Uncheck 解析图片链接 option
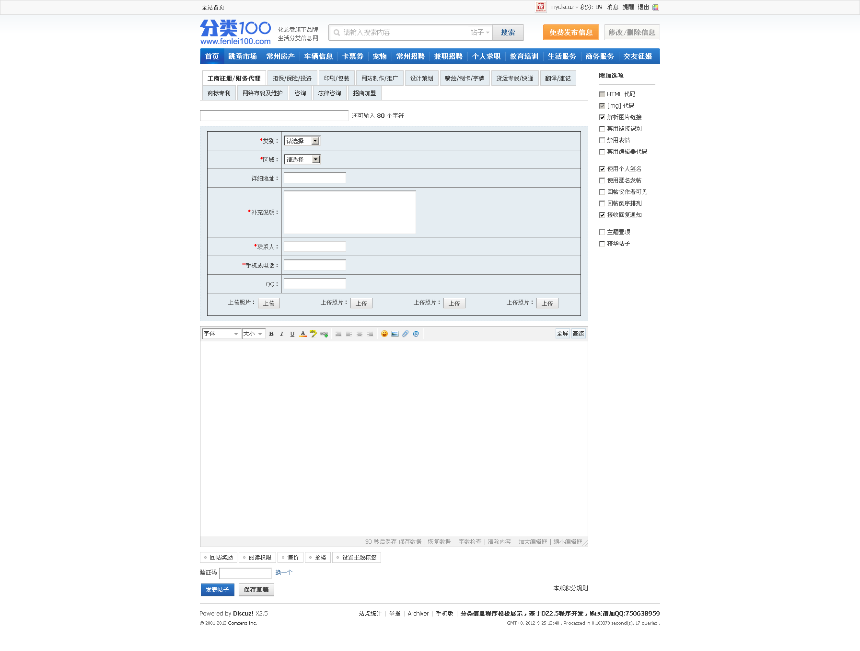The width and height of the screenshot is (860, 651). tap(602, 117)
